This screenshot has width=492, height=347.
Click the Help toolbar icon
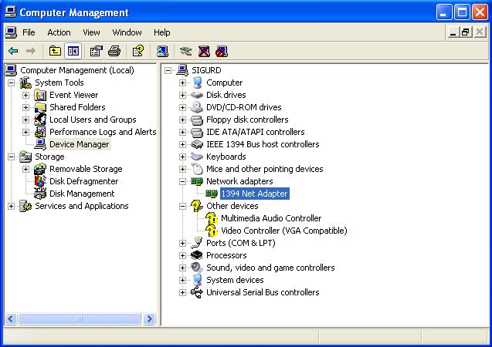[x=137, y=51]
